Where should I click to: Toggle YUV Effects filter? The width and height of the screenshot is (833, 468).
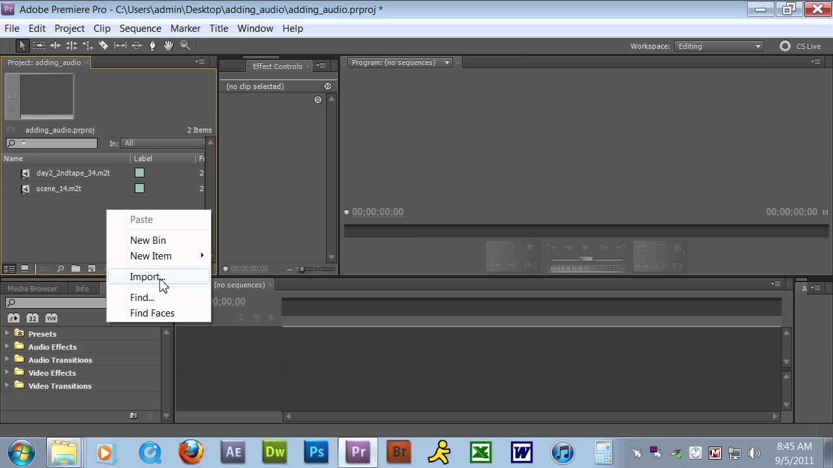pos(51,318)
